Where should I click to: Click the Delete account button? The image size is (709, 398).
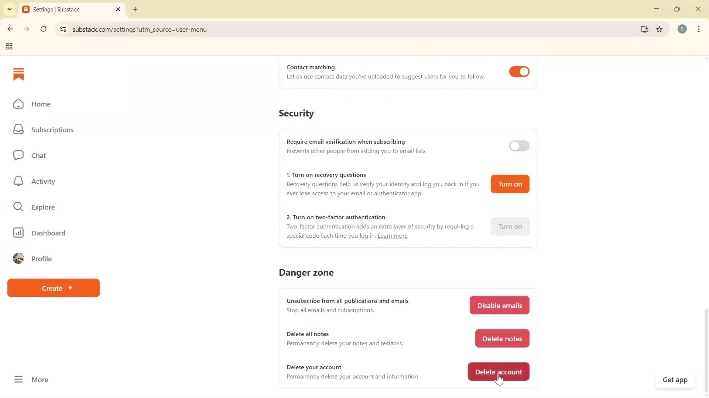coord(498,372)
